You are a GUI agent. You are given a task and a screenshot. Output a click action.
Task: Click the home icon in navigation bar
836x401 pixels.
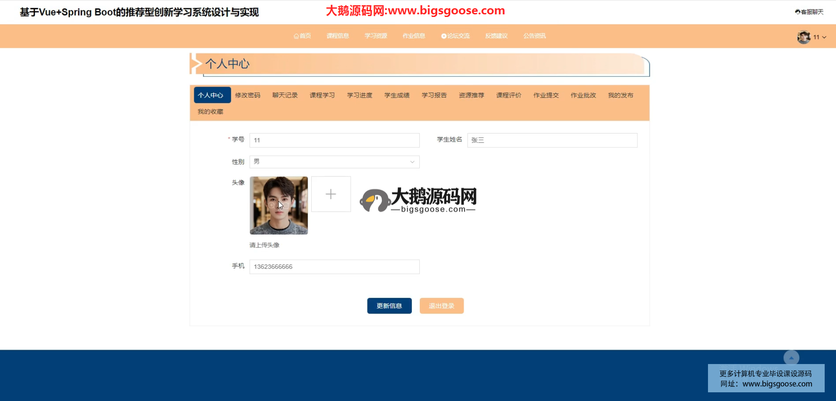[297, 36]
